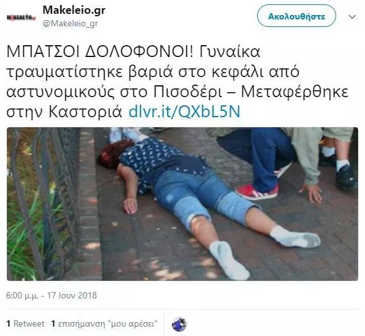View the 1 επισήμανση "μου αρέσει" list
Image resolution: width=365 pixels, height=336 pixels.
pos(104,323)
